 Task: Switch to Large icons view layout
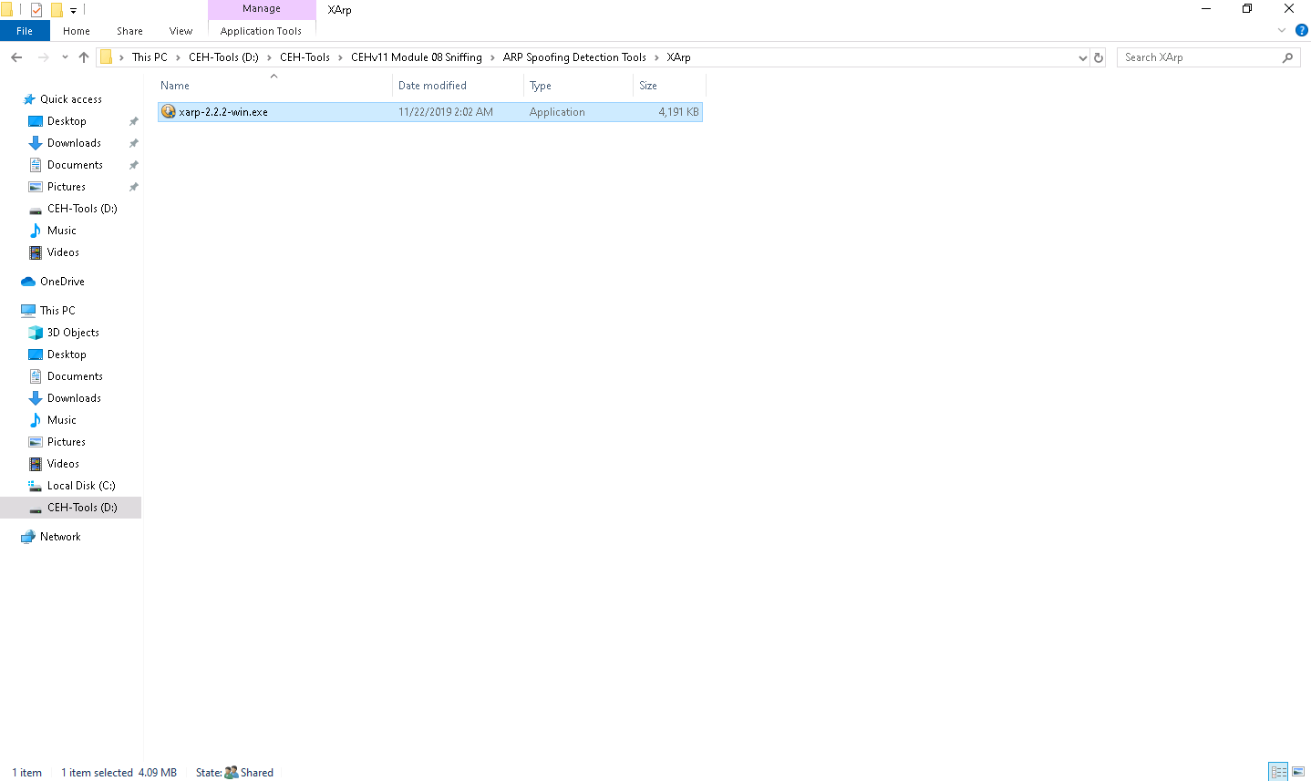pos(1298,772)
